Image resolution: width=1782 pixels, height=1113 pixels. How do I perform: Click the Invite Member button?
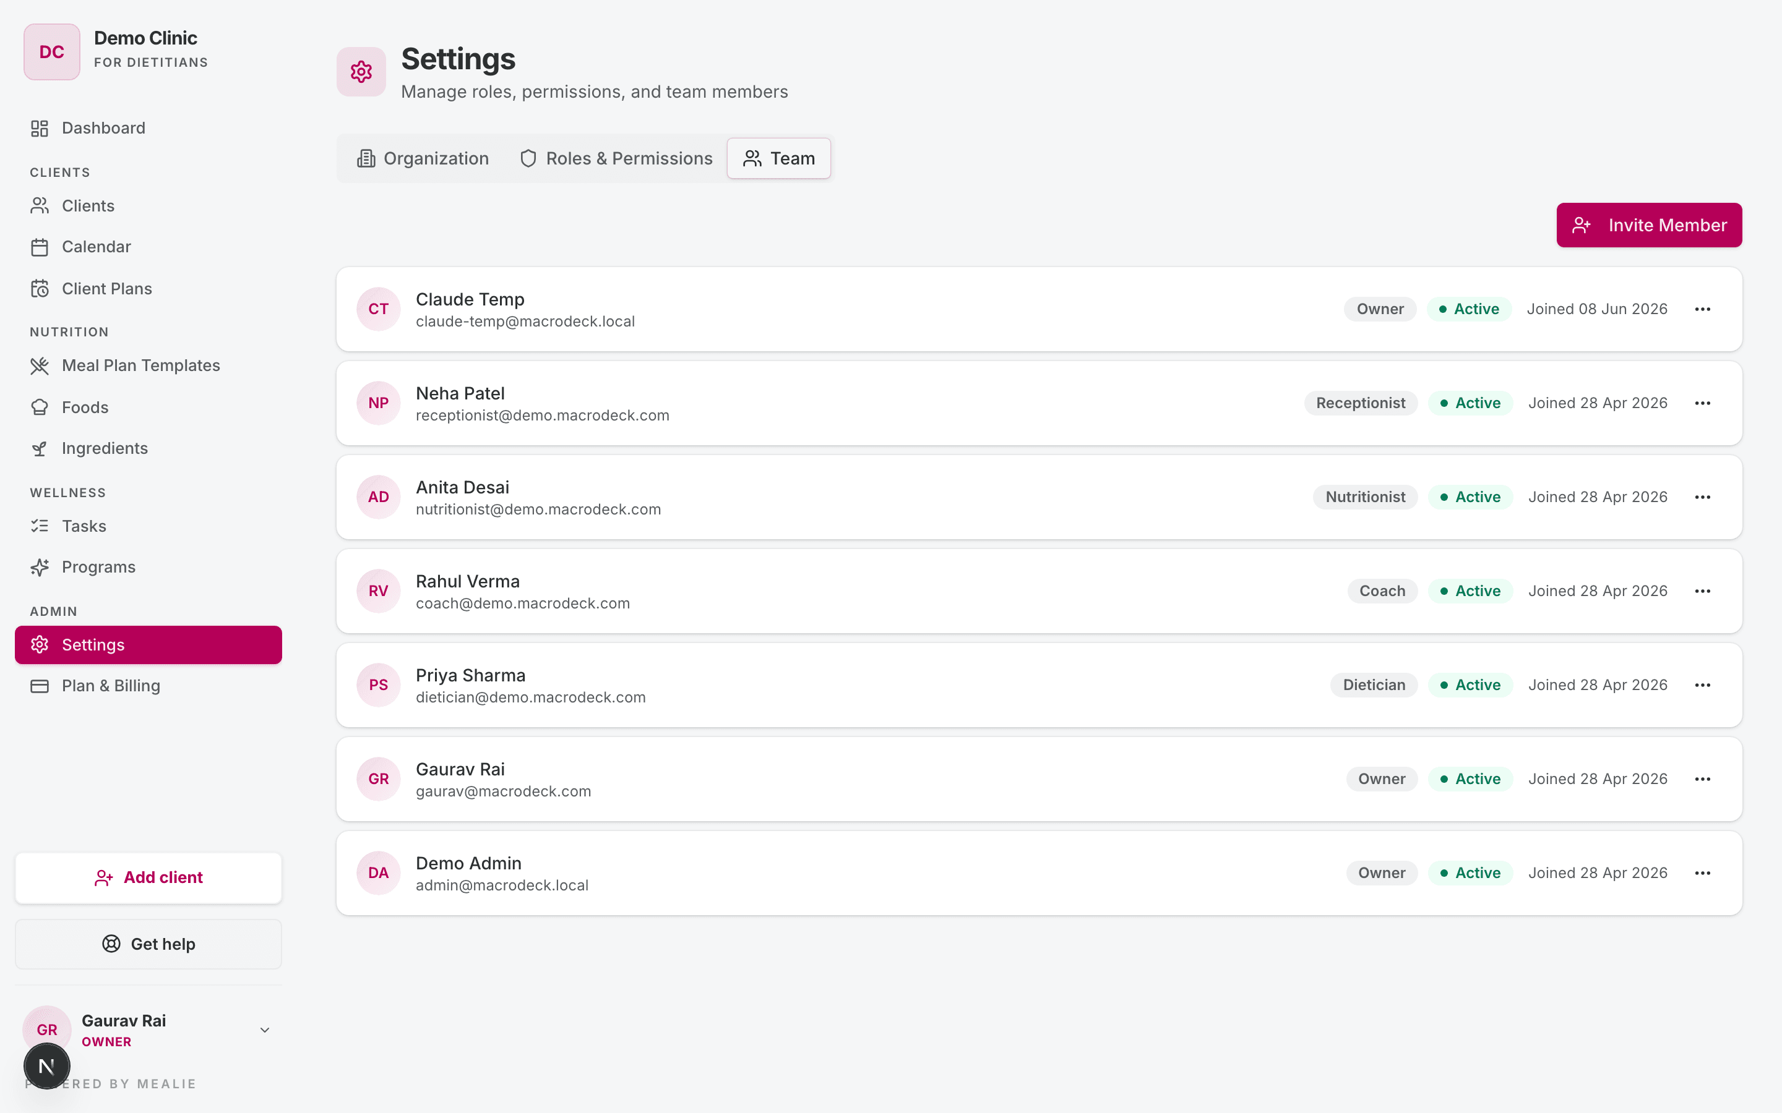click(x=1649, y=225)
